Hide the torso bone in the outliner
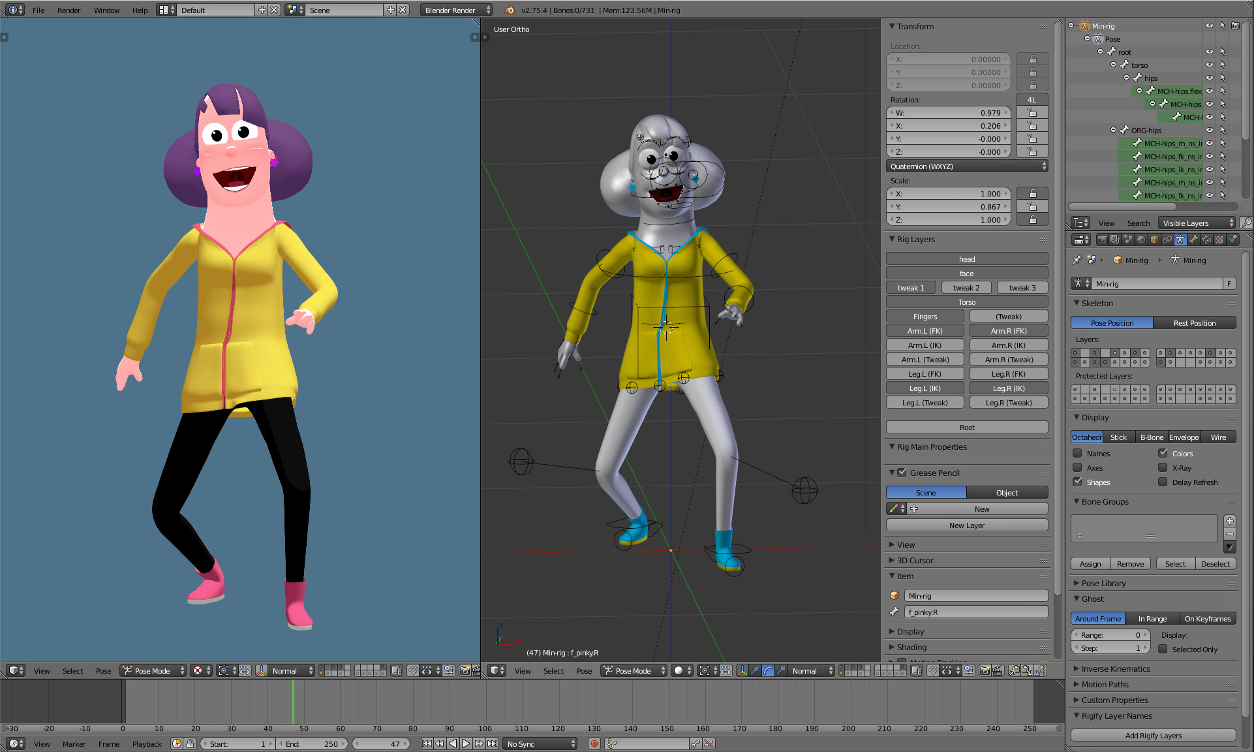 (x=1209, y=65)
